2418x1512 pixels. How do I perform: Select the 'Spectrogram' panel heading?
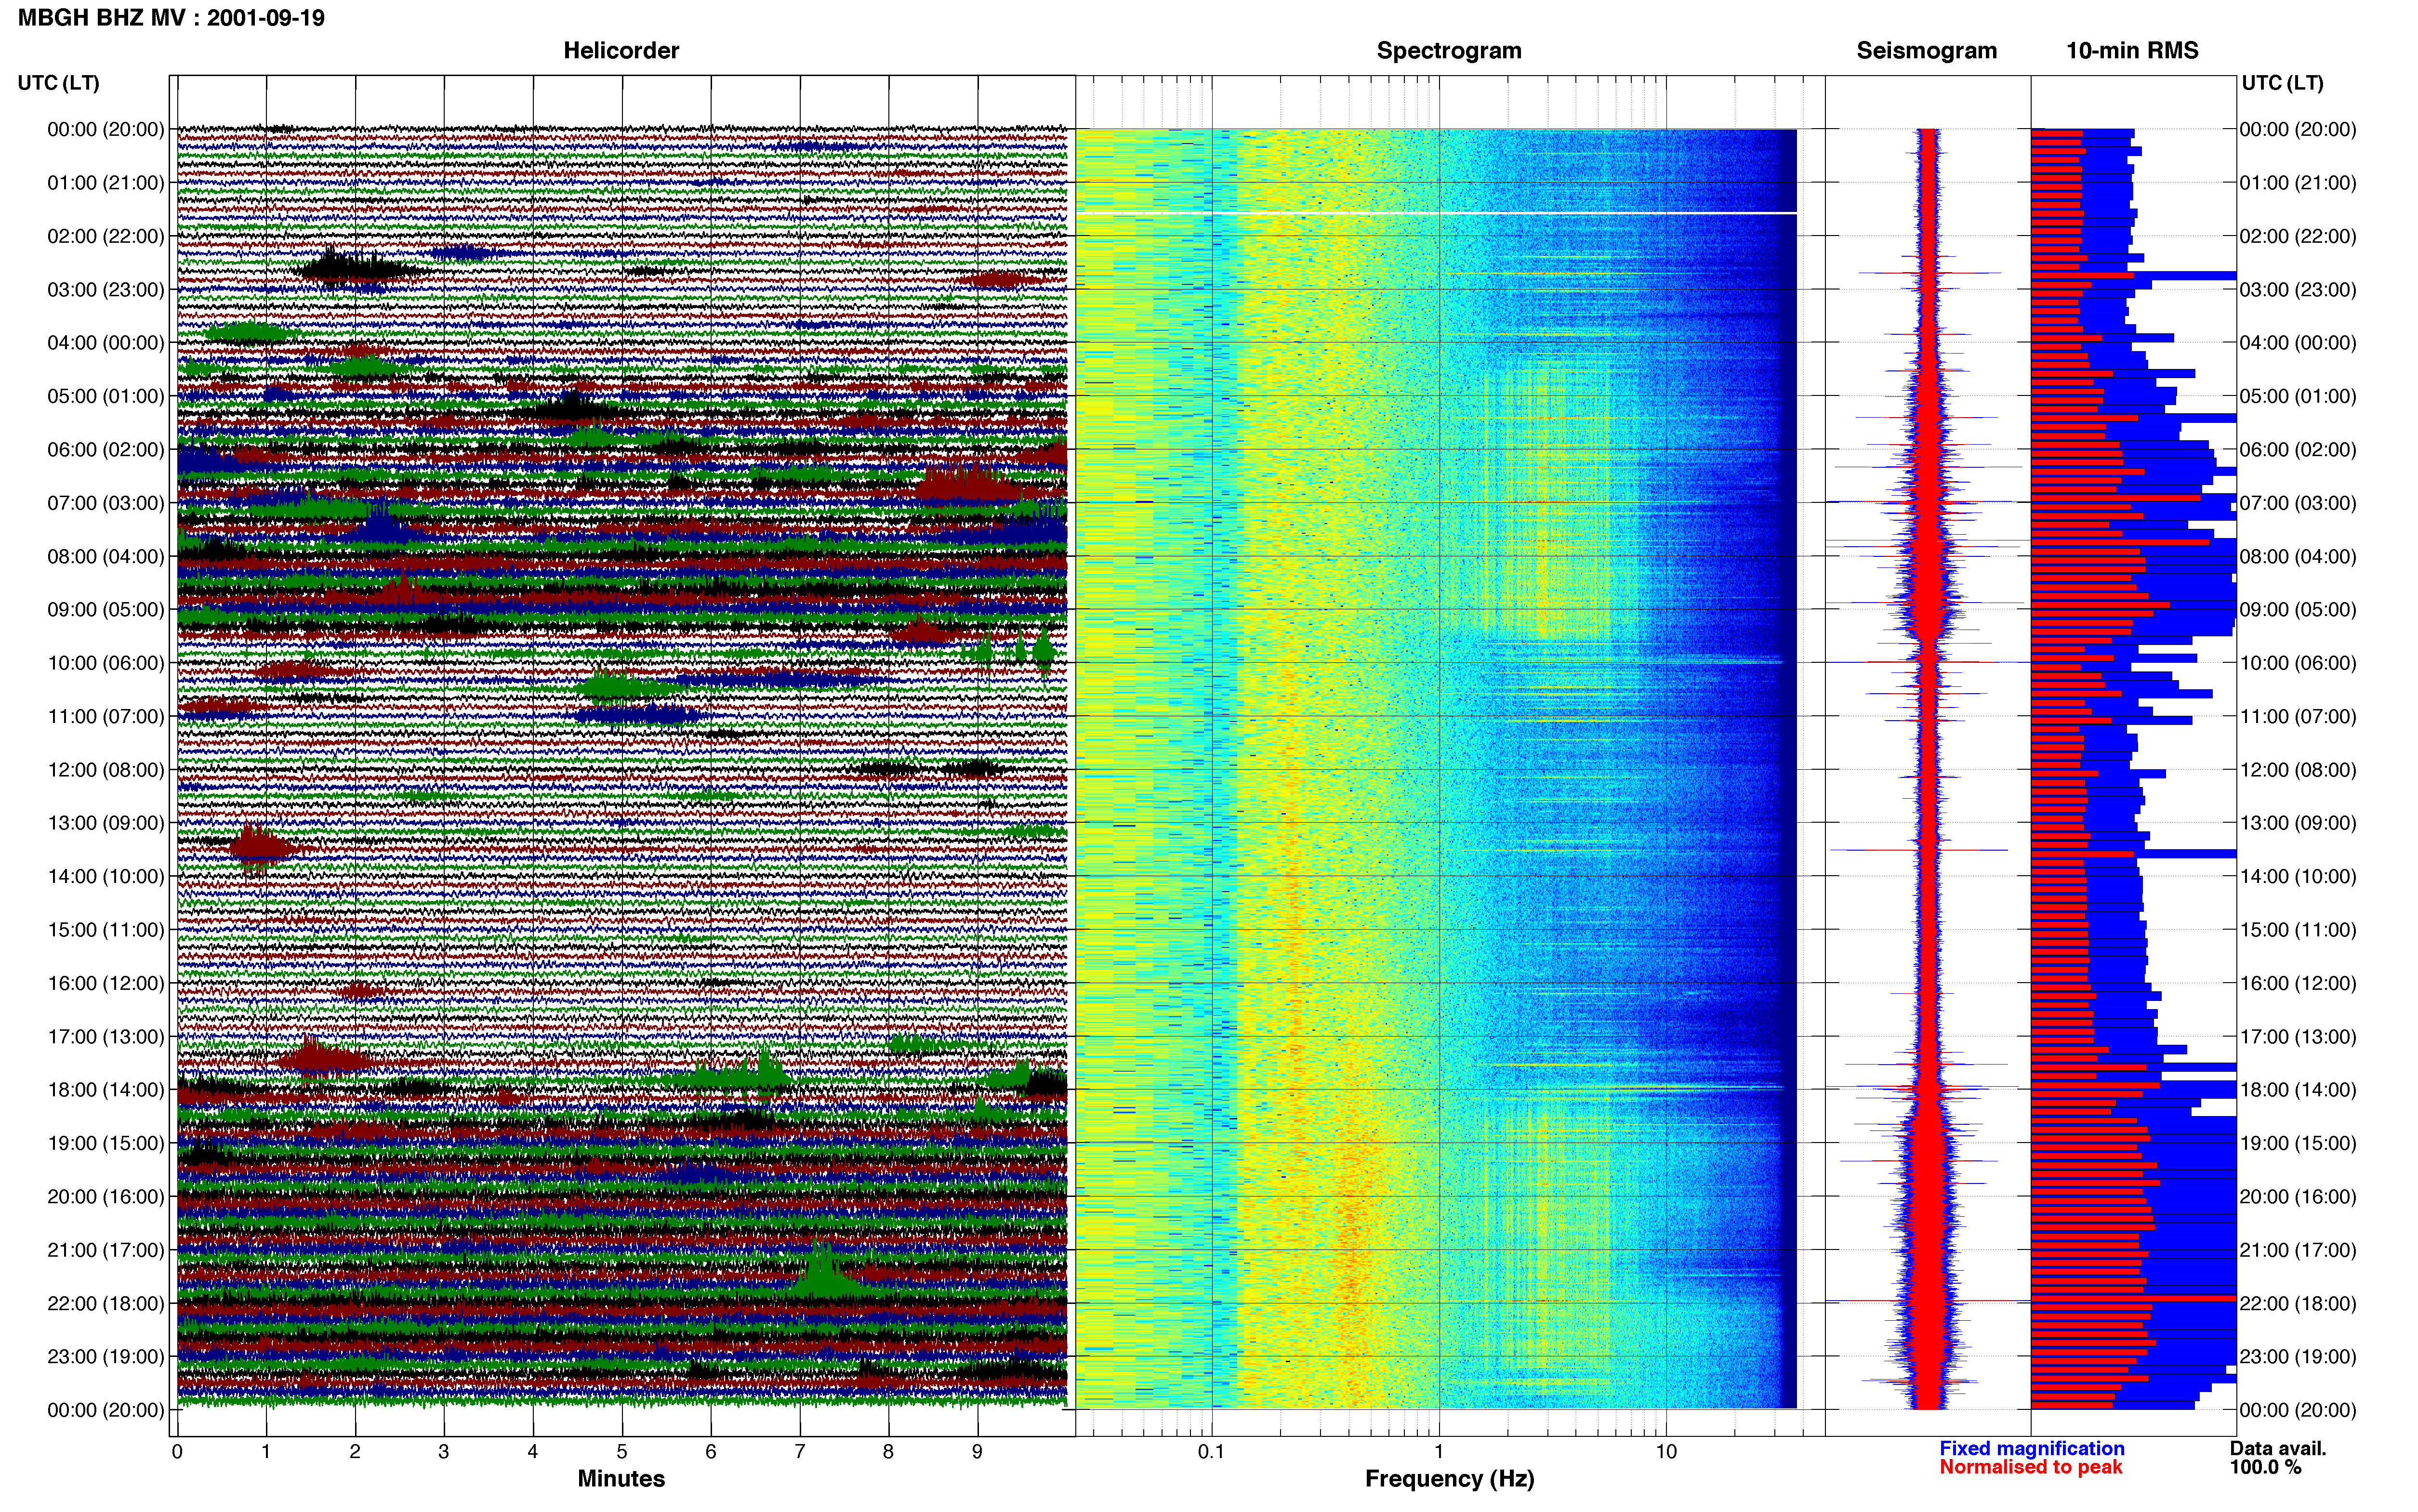pyautogui.click(x=1449, y=51)
